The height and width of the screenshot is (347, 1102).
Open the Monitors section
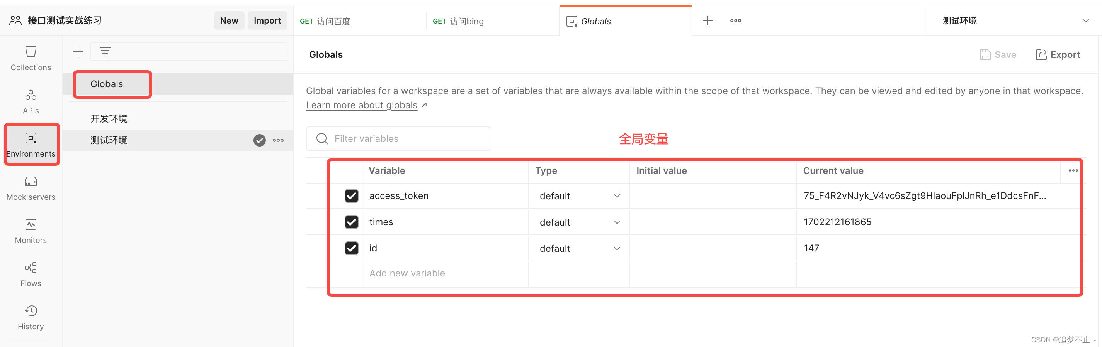pyautogui.click(x=31, y=231)
